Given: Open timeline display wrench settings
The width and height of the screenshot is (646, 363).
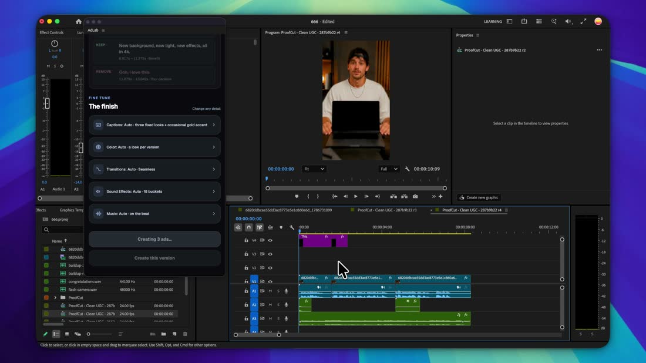Looking at the screenshot, I should click(x=292, y=227).
